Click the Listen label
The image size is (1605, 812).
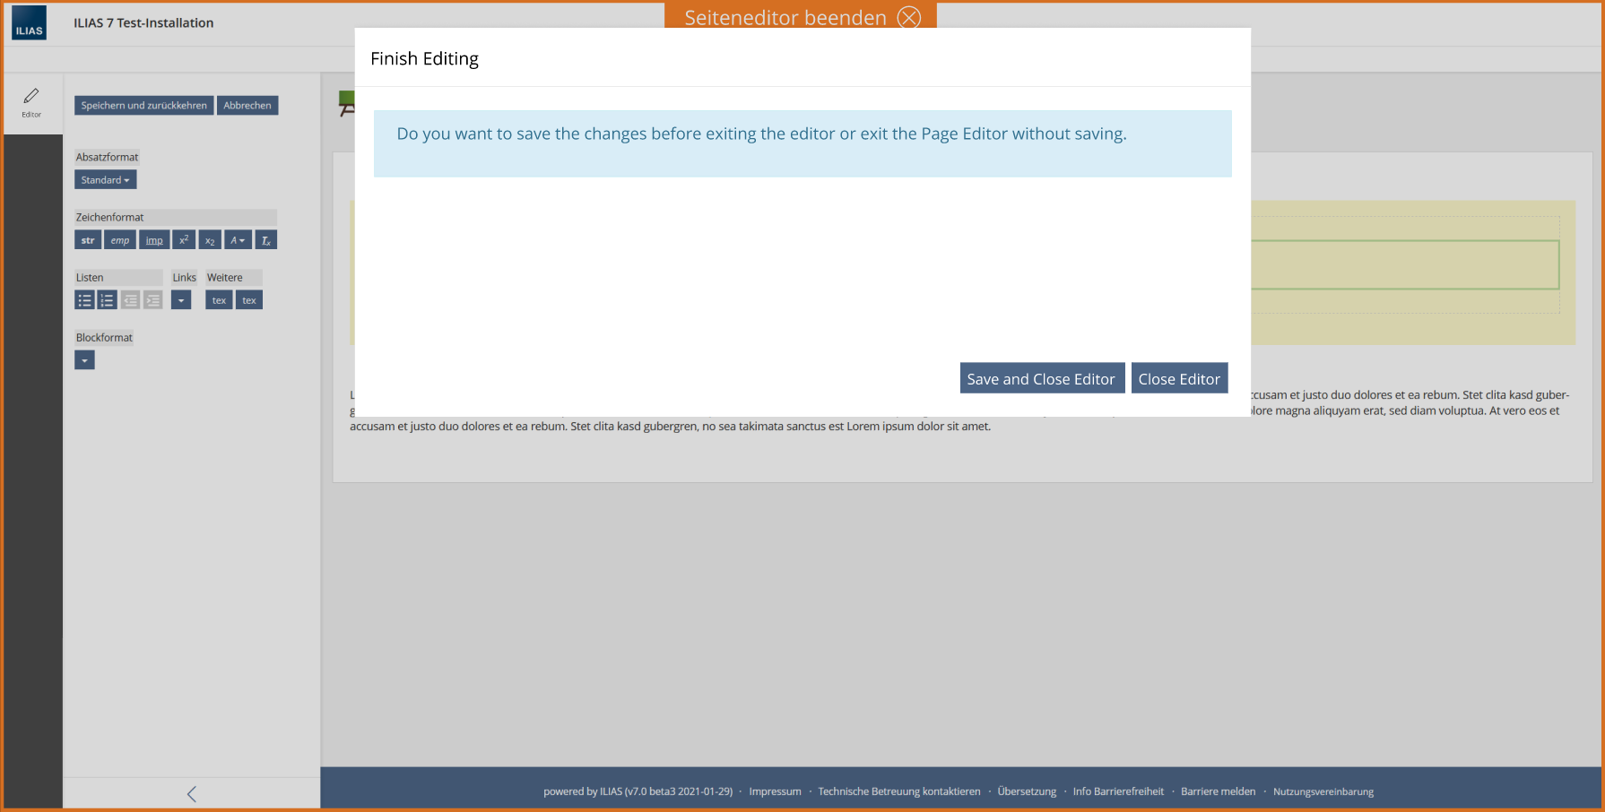coord(90,278)
